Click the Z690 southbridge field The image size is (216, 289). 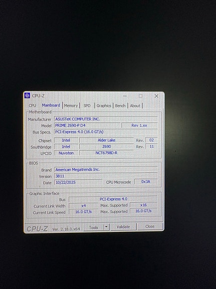tap(106, 147)
